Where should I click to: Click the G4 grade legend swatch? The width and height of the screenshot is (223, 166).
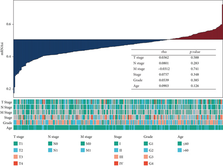click(x=146, y=163)
